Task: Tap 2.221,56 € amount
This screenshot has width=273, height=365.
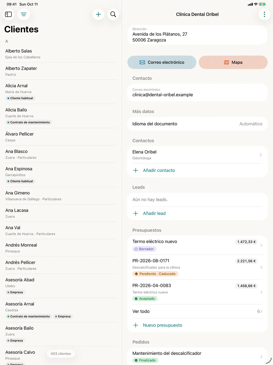Action: 246,261
